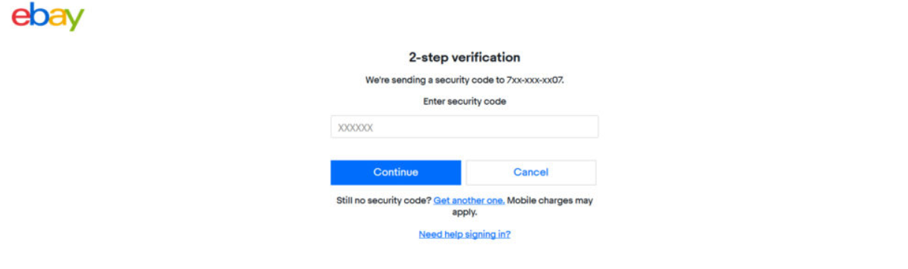The height and width of the screenshot is (269, 908).
Task: Submit the code with Continue button
Action: 396,172
